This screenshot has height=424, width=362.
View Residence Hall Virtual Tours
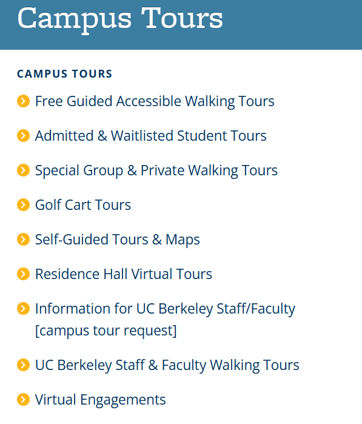pyautogui.click(x=124, y=274)
